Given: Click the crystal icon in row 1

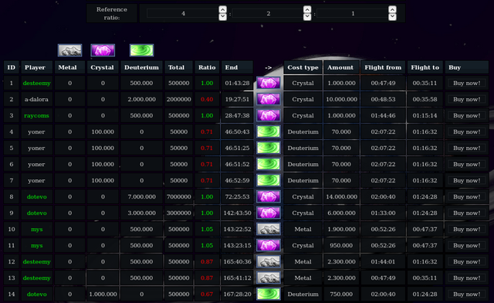Looking at the screenshot, I should (x=268, y=83).
